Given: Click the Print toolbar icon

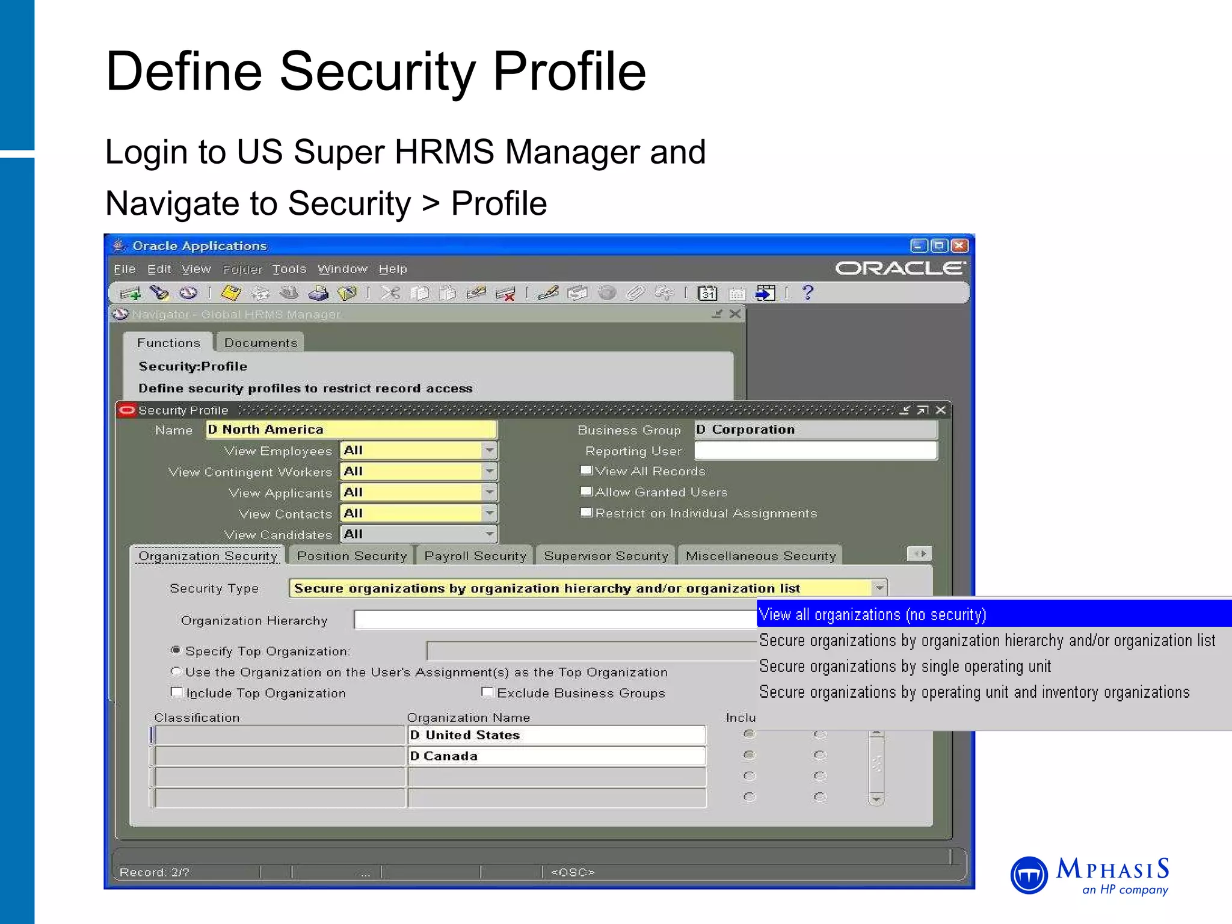Looking at the screenshot, I should pyautogui.click(x=318, y=293).
